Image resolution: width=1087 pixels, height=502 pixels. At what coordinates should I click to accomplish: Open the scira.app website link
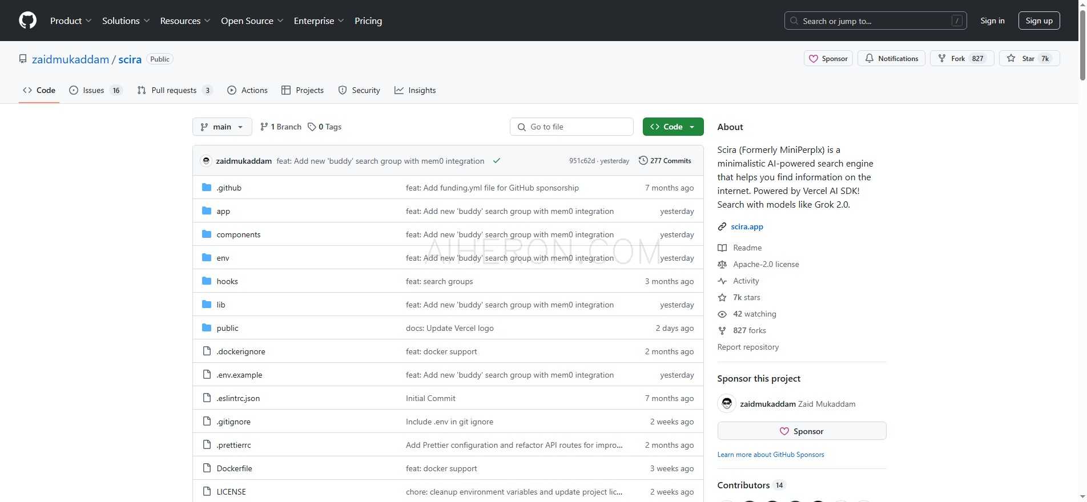[747, 226]
